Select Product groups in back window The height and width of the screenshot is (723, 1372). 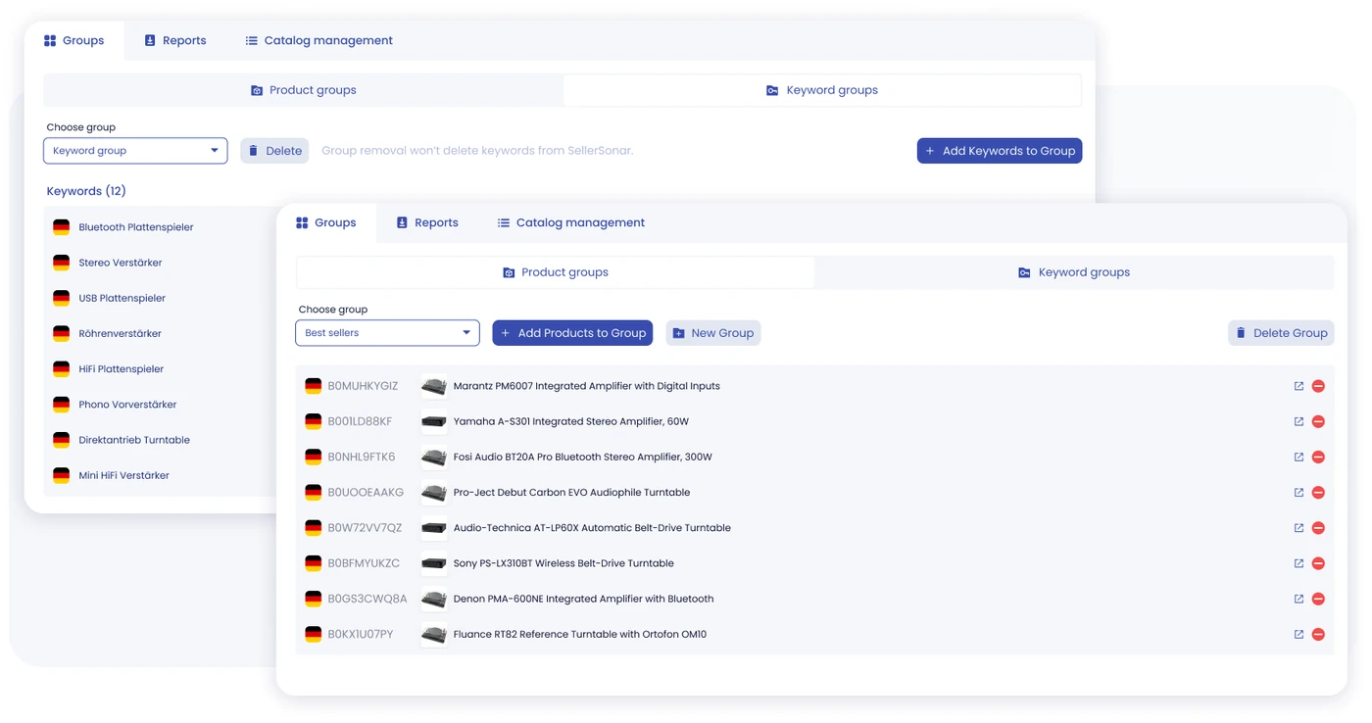tap(303, 90)
